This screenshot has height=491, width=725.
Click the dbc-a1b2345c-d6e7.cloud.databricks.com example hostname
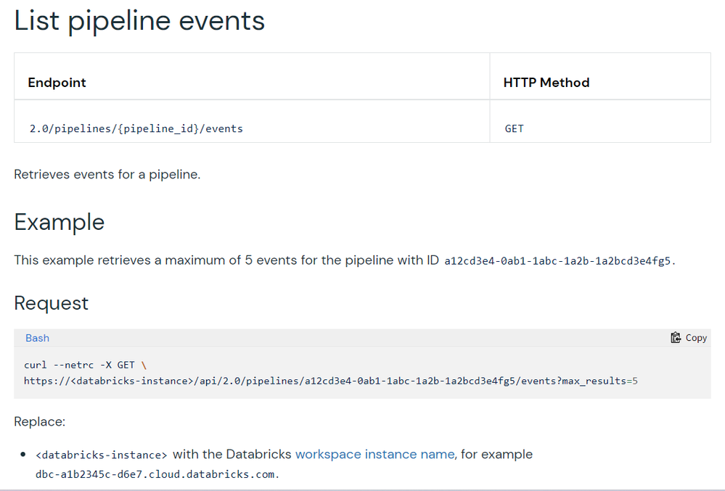point(156,475)
